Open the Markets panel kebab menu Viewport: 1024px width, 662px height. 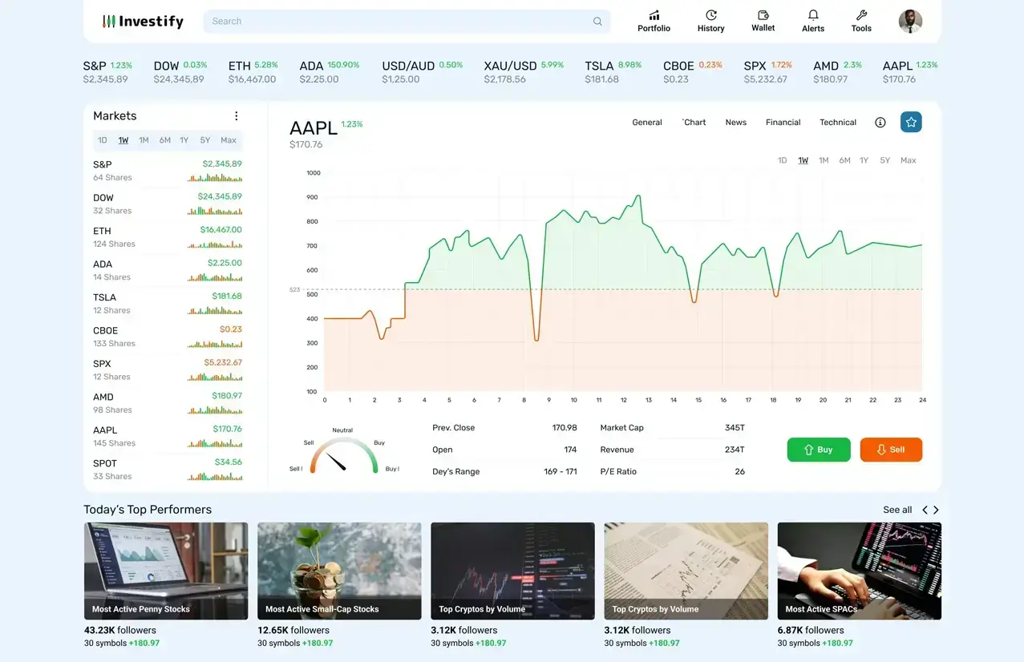pos(236,115)
